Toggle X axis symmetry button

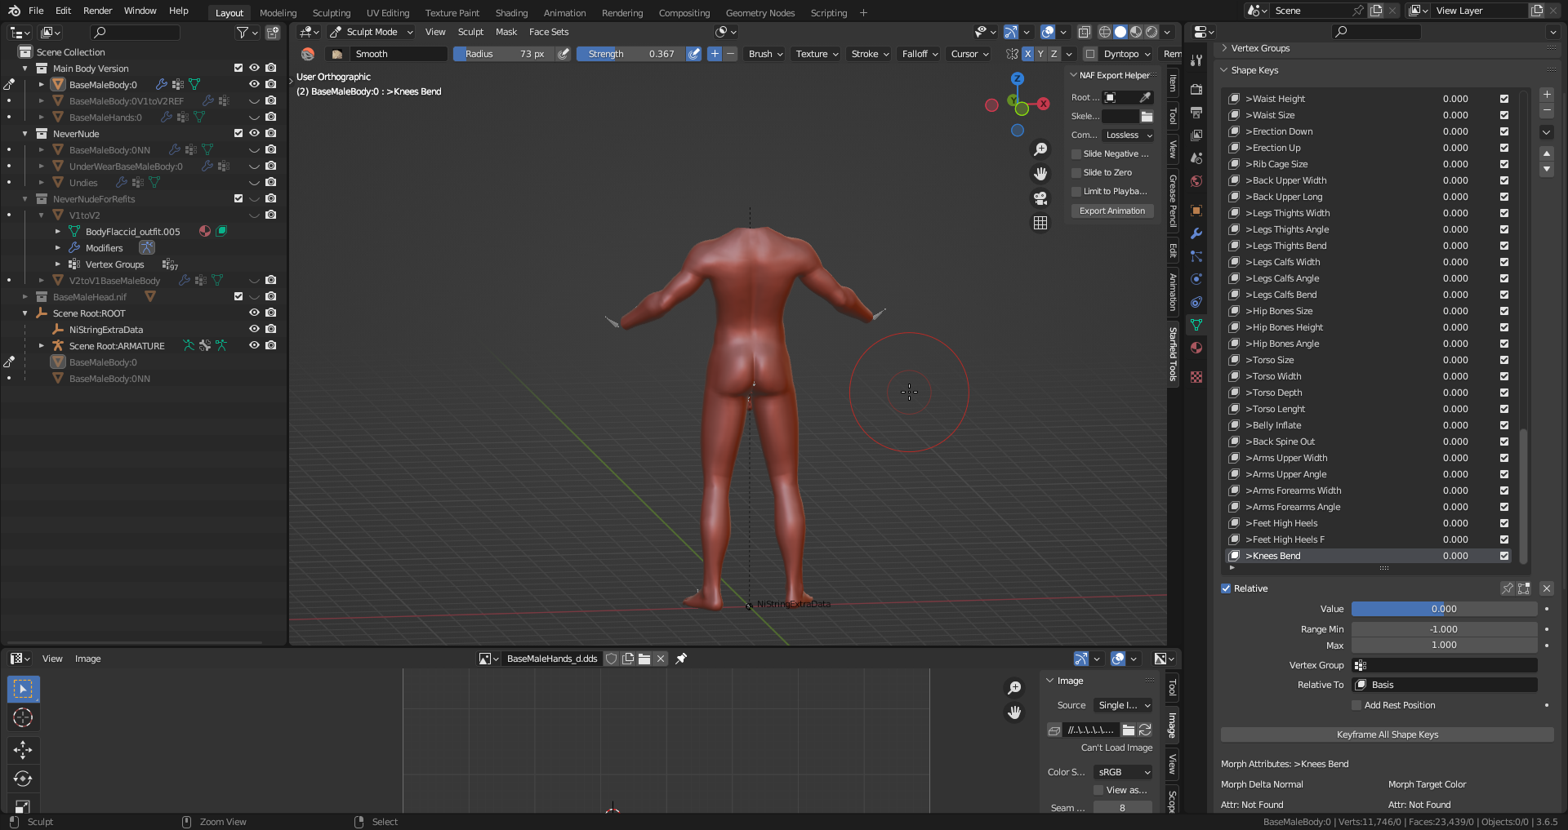click(1027, 54)
